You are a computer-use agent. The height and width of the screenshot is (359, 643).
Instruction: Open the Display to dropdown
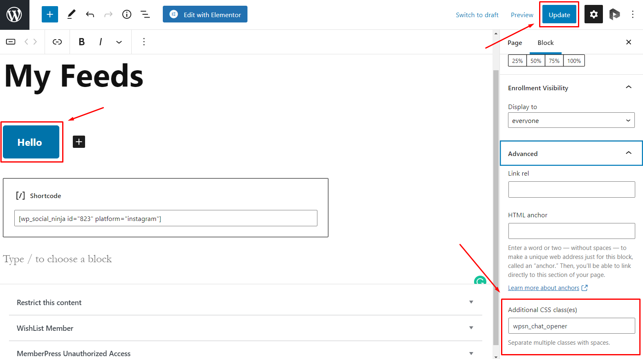pyautogui.click(x=571, y=120)
